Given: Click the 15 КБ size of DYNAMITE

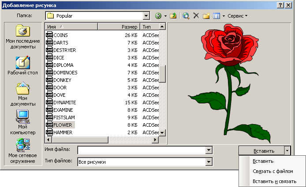Looking at the screenshot, I should [x=131, y=103].
